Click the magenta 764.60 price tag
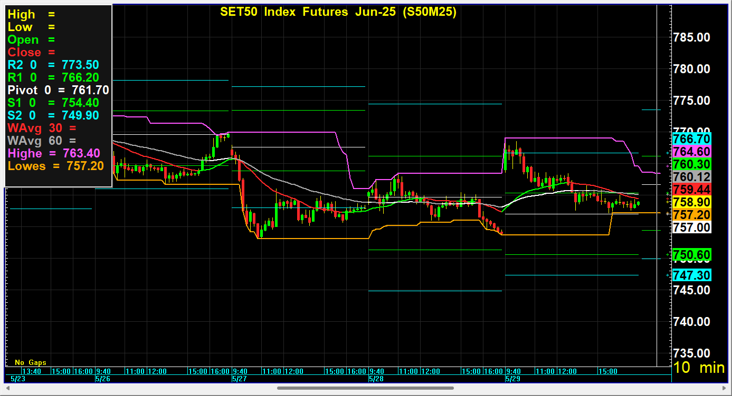Viewport: 732px width, 396px height. coord(692,152)
